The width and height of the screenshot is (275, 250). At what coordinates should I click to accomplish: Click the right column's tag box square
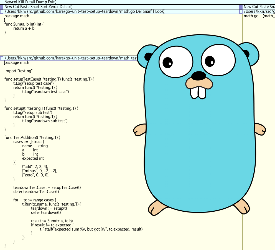(241, 7)
